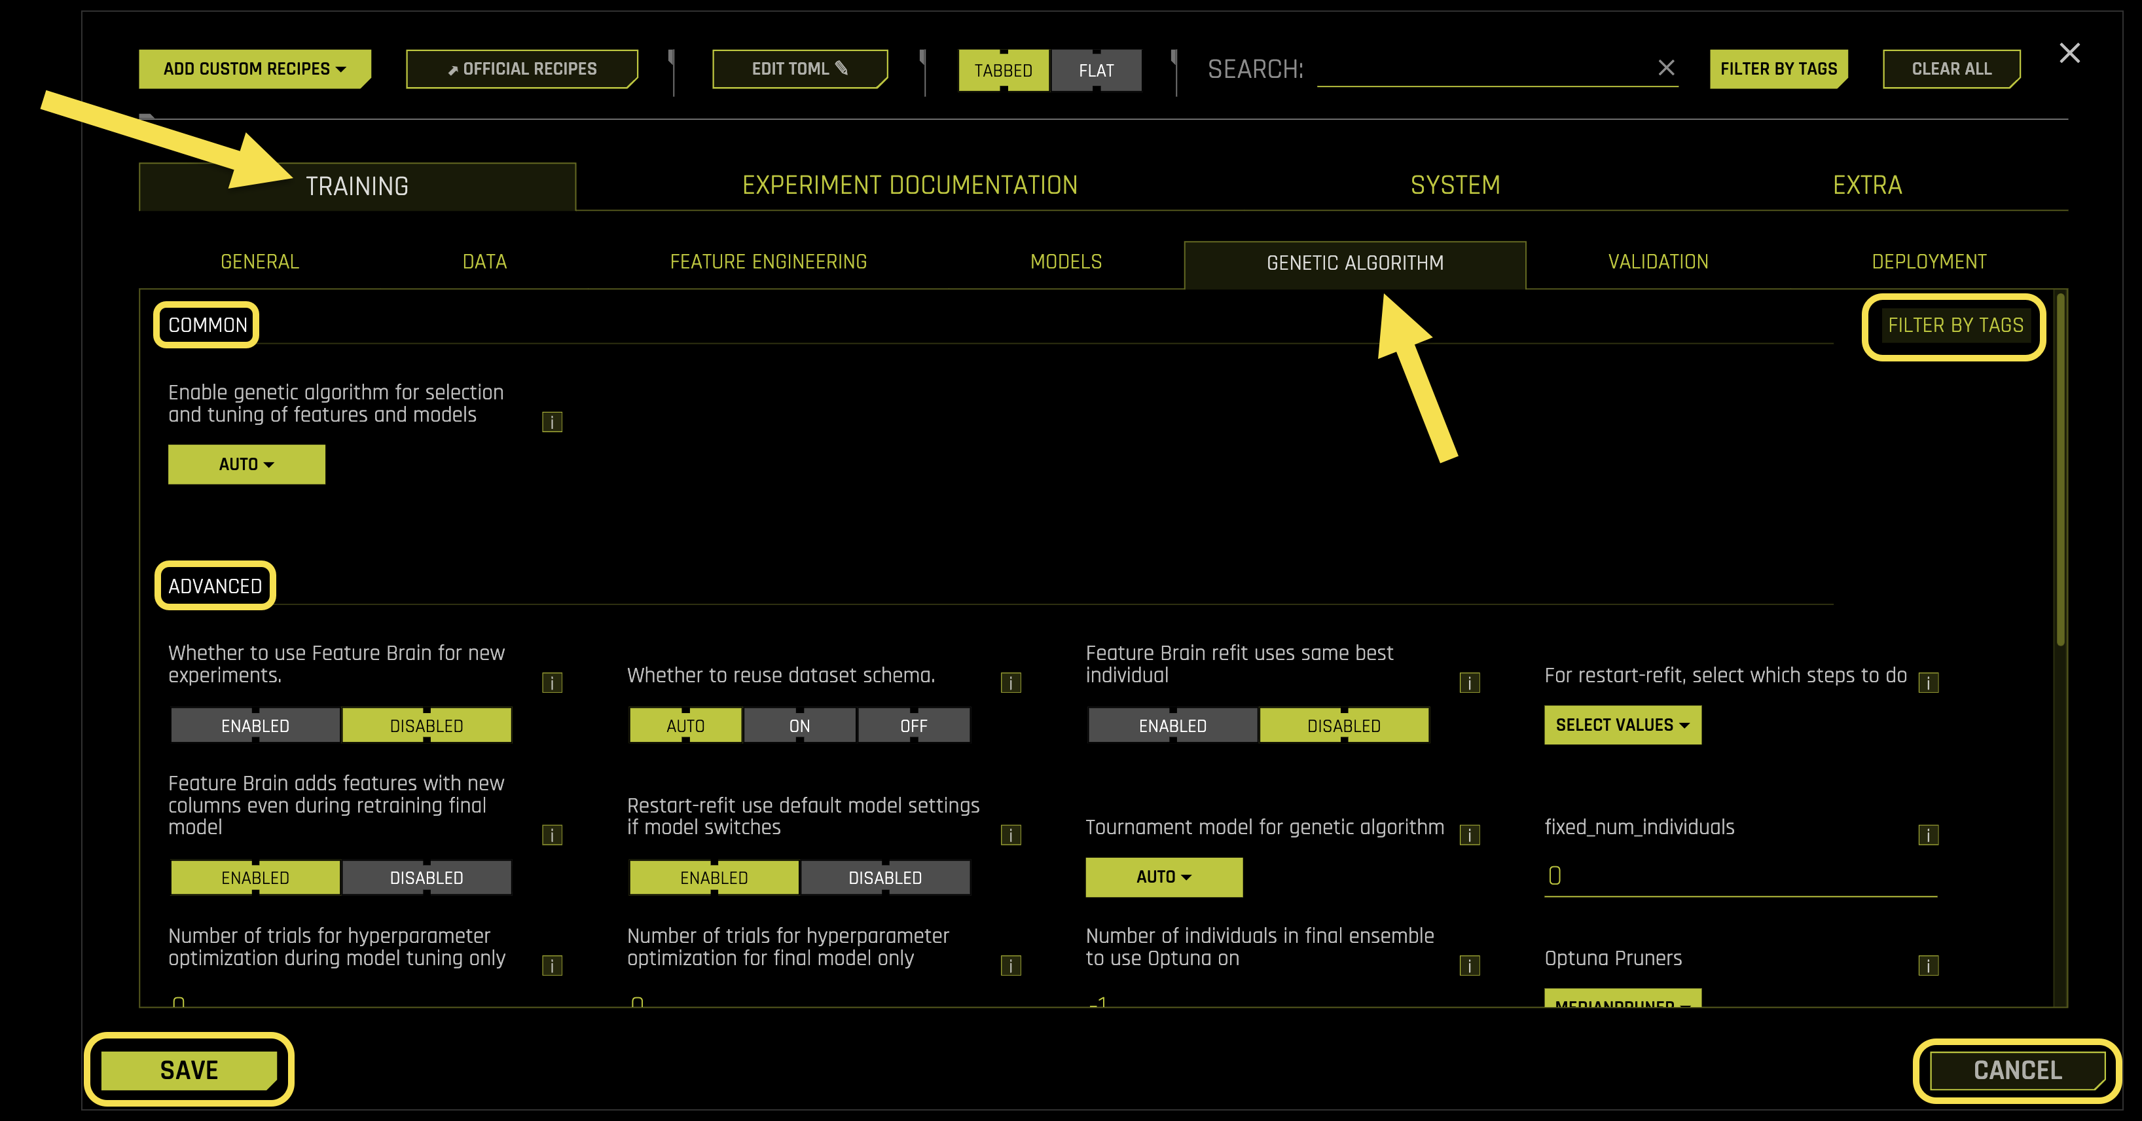Screen dimensions: 2142x1121
Task: Disable restart-refit default model settings
Action: 884,877
